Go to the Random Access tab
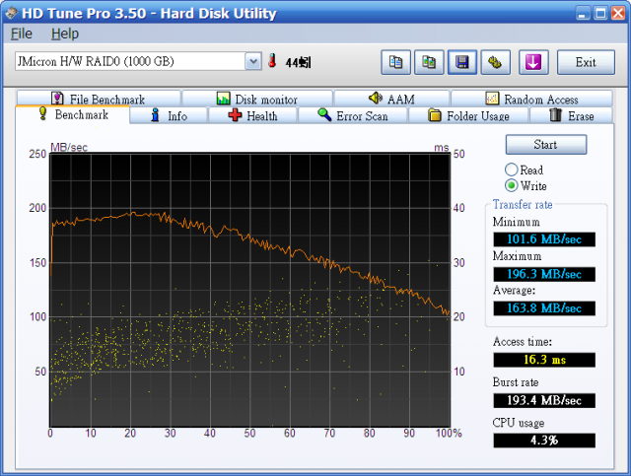The height and width of the screenshot is (476, 631). pyautogui.click(x=532, y=100)
